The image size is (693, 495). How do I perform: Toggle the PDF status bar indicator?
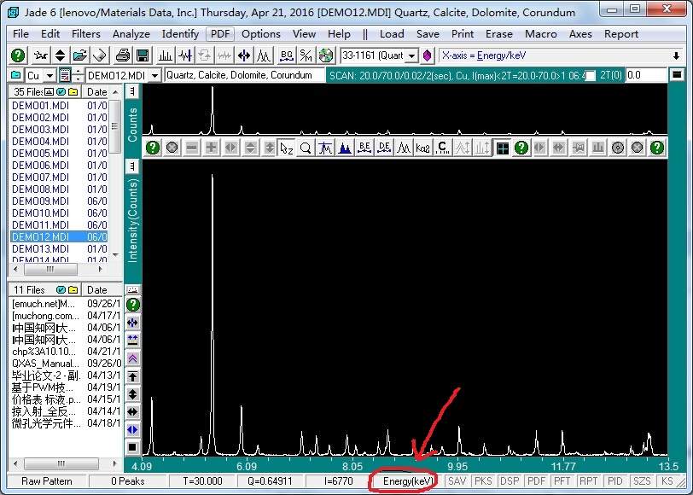point(536,481)
